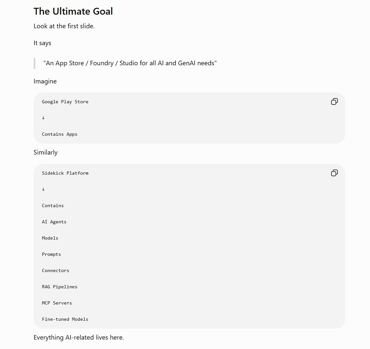Click the word "Similarly"
This screenshot has width=370, height=349.
(45, 152)
